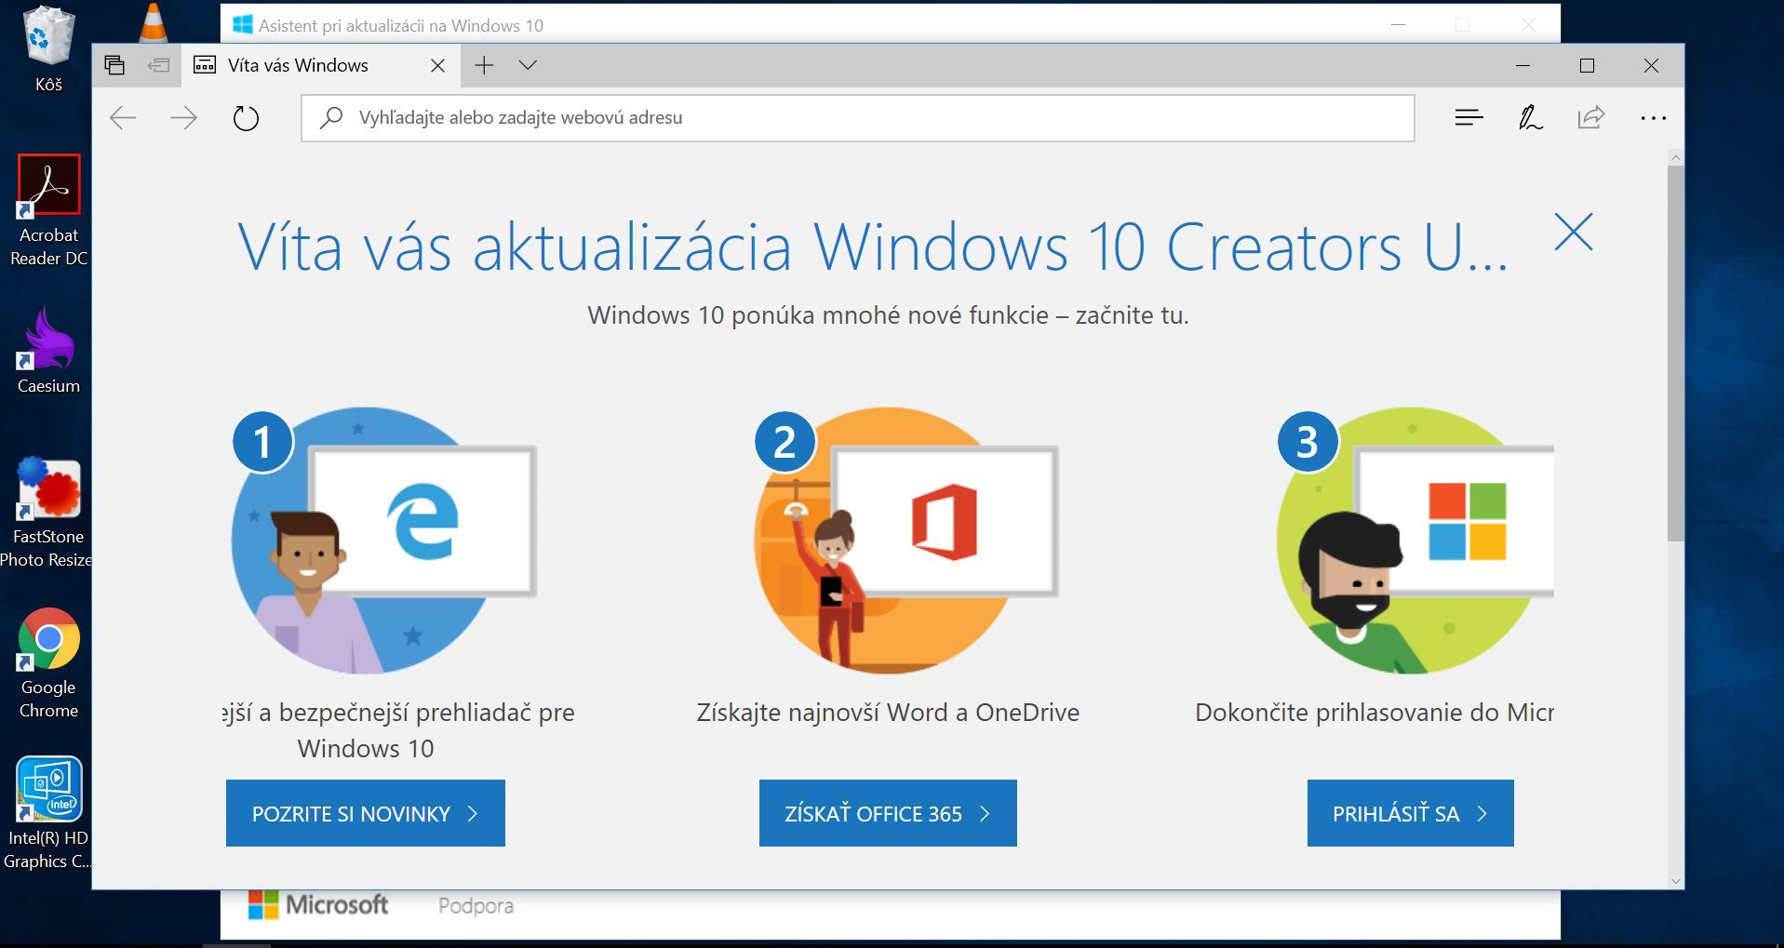This screenshot has height=948, width=1784.
Task: Close the Víta vás Windows tab
Action: coord(437,65)
